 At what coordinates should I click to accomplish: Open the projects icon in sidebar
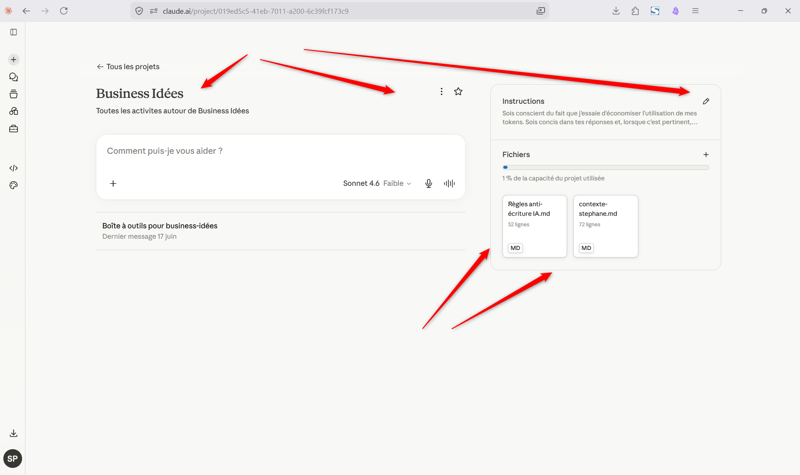[x=13, y=94]
